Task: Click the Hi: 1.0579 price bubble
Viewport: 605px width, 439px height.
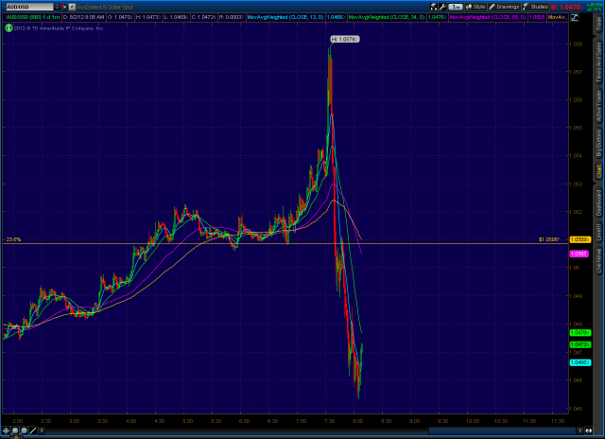Action: point(345,39)
